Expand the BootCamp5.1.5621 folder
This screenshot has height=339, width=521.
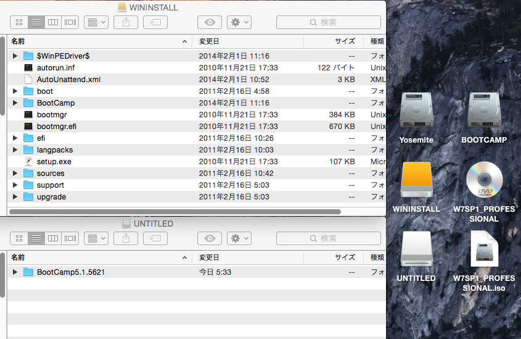(15, 272)
